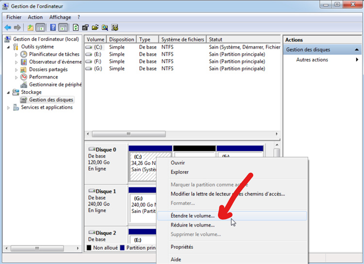This screenshot has height=264, width=364.
Task: Select Gestion des disques in tree
Action: (51, 100)
